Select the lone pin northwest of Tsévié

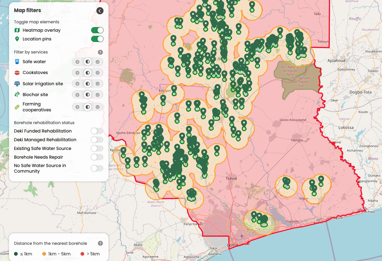217,149
